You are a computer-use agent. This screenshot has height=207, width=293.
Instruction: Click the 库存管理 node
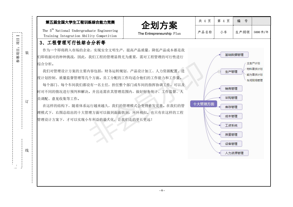click(x=231, y=107)
